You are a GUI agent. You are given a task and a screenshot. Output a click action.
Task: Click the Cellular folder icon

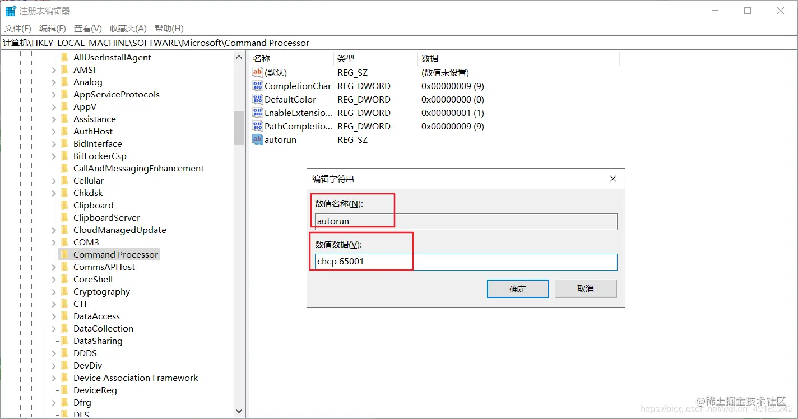click(x=65, y=180)
